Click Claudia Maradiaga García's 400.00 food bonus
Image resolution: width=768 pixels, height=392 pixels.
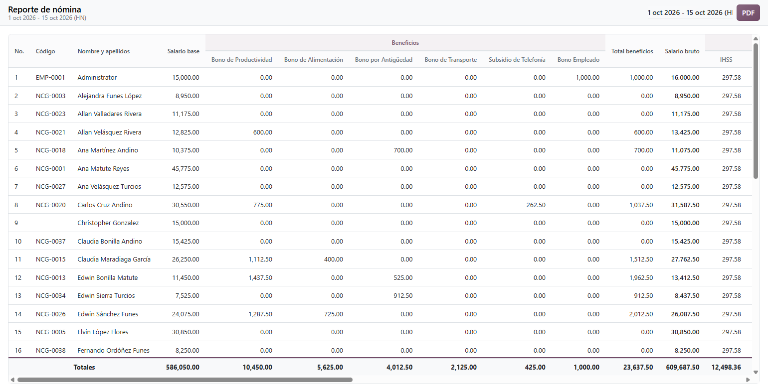[333, 260]
